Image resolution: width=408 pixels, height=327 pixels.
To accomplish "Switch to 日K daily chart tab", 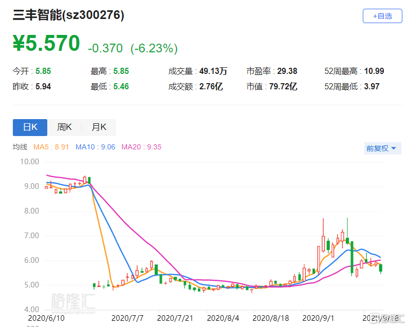I will click(x=30, y=127).
